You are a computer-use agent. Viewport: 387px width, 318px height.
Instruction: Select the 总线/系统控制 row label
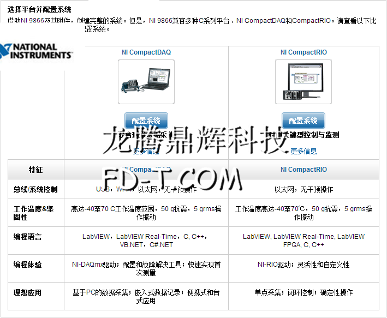pos(35,189)
